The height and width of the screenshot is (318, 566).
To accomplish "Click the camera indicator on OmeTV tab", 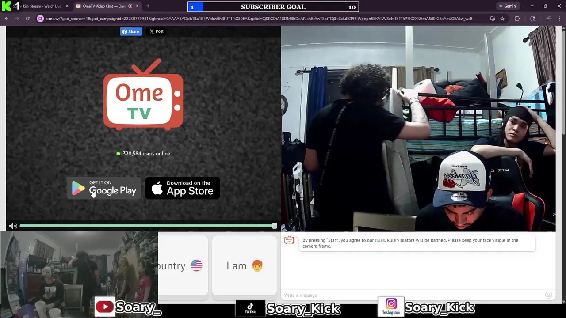I will (x=130, y=6).
